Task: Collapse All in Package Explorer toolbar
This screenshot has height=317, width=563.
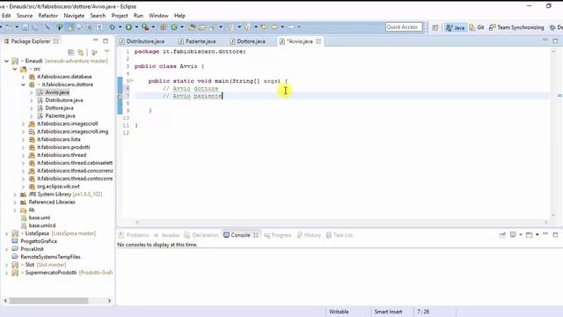Action: pyautogui.click(x=71, y=53)
